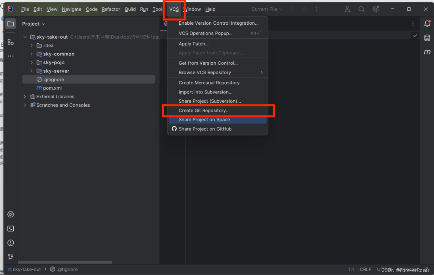Viewport: 434px width, 275px height.
Task: Open editor tab options vertical dots
Action: click(413, 24)
